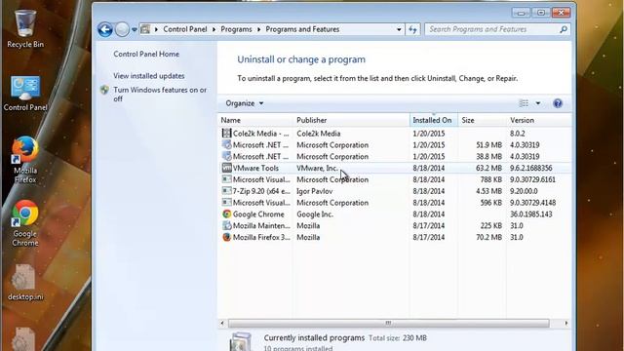Click icon of Microsoft .NET 51.9 MB entry
Screen dimensions: 624x351
(x=226, y=145)
